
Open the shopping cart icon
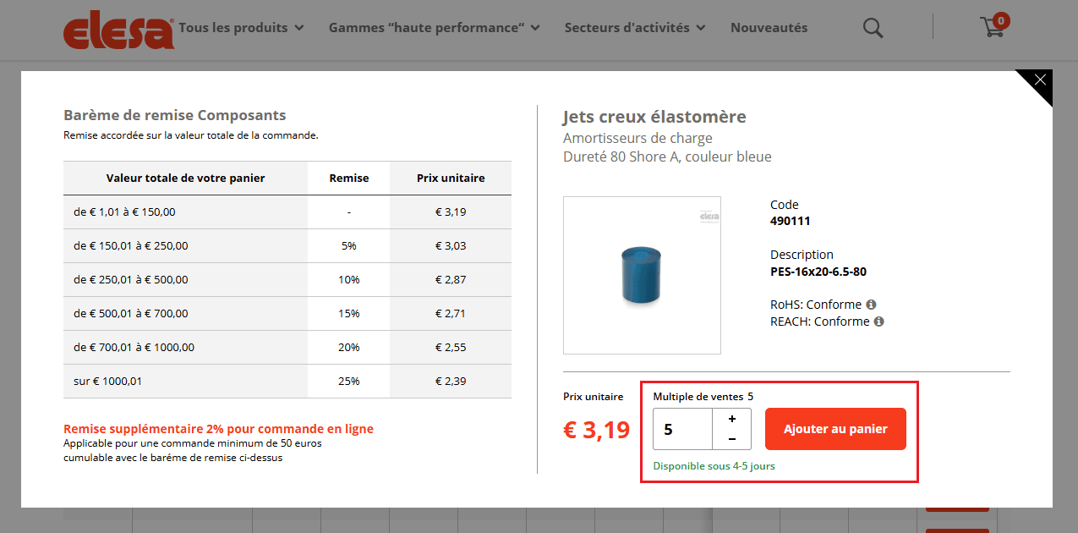[992, 28]
